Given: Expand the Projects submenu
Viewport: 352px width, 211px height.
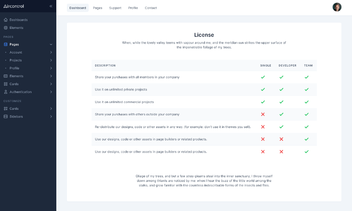Looking at the screenshot, I should tap(51, 60).
